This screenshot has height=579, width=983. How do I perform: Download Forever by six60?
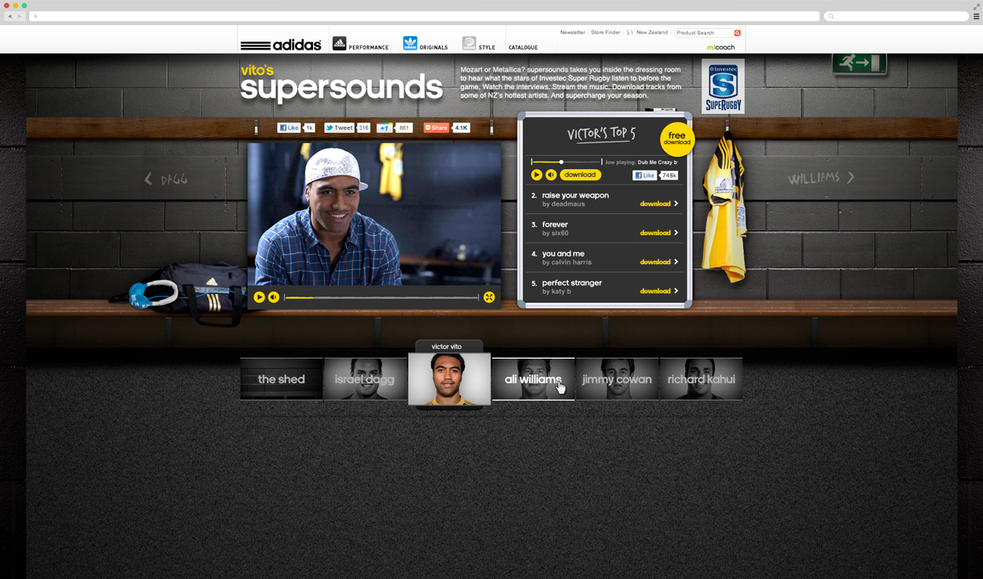659,233
